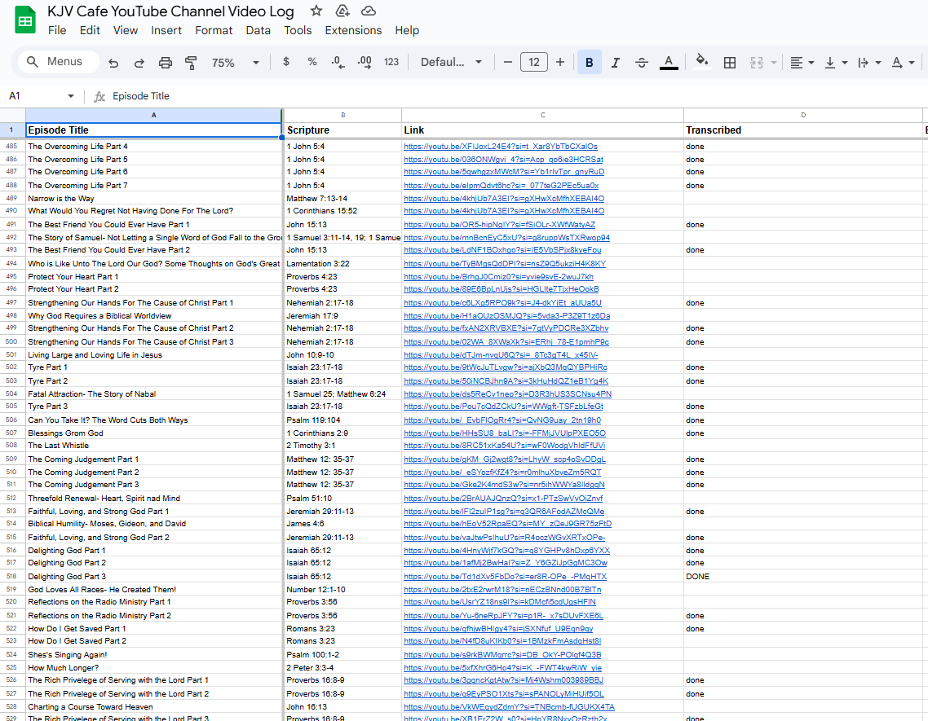Open more number formats 123
The image size is (928, 721).
pyautogui.click(x=391, y=62)
